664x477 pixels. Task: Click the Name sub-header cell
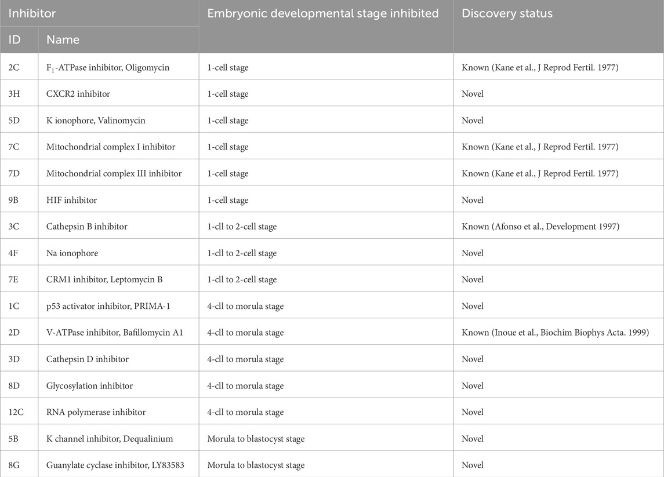coord(63,39)
